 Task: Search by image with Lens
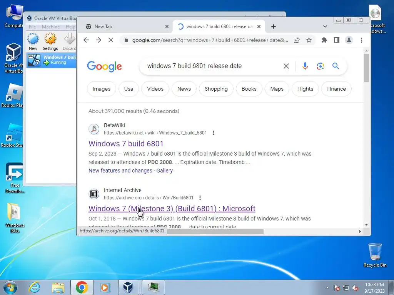(x=321, y=66)
